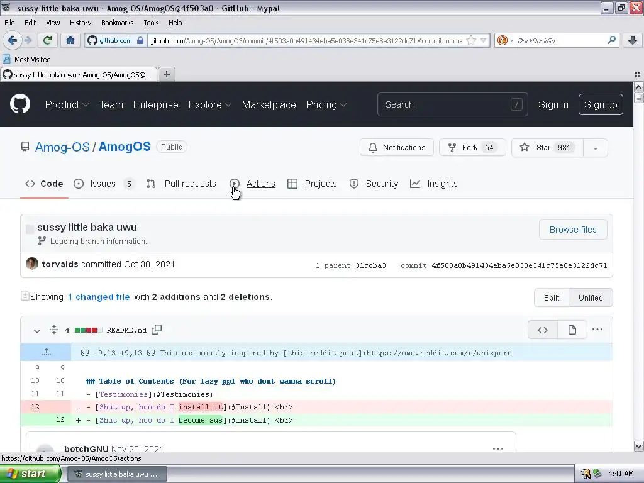The image size is (644, 483).
Task: Open the Insights tab
Action: pos(434,184)
